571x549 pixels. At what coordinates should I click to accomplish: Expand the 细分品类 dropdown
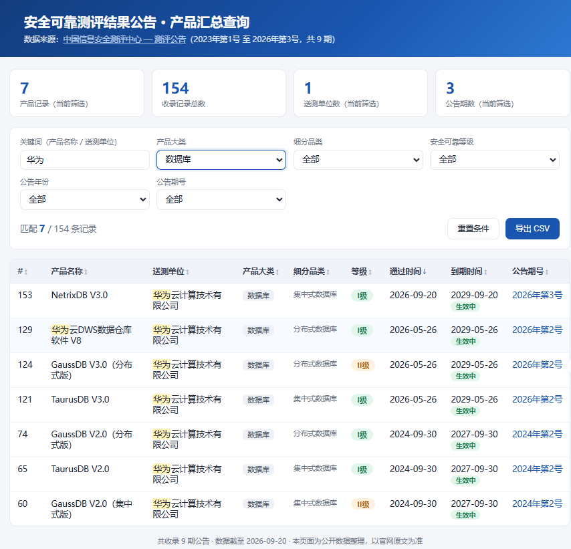pos(358,160)
